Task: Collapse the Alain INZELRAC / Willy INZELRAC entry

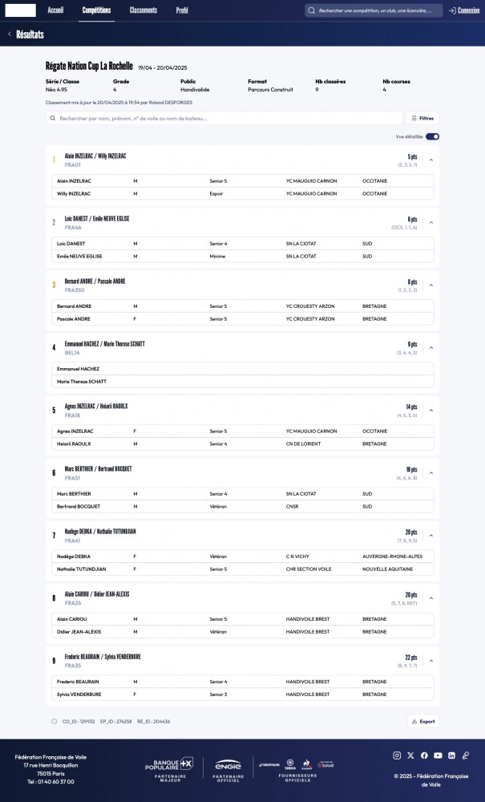Action: [x=431, y=160]
